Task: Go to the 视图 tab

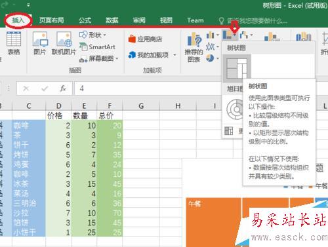Action: [x=166, y=20]
